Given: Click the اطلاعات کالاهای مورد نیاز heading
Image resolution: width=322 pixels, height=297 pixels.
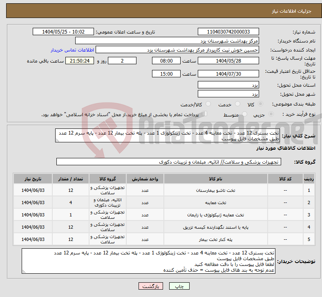Looking at the screenshot, I should (286, 148).
